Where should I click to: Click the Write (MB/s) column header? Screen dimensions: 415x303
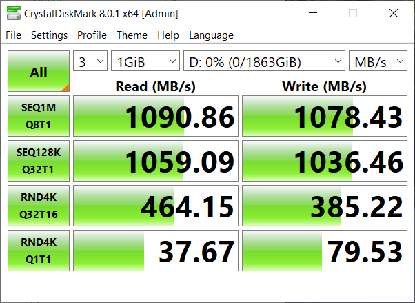click(x=325, y=86)
